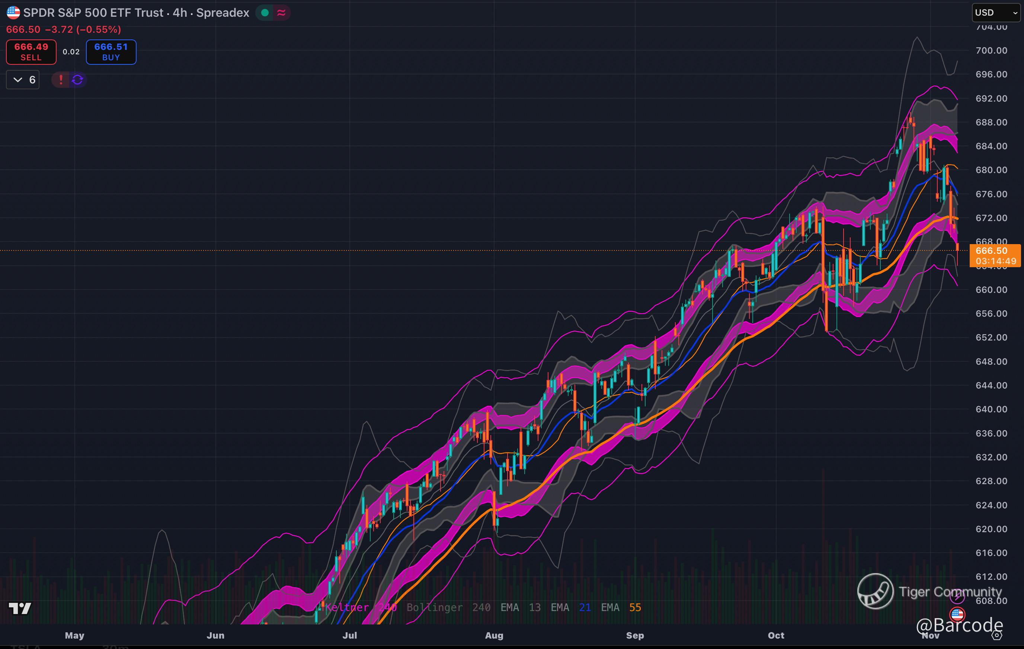Click the SPDR S&P 500 ETF Trust title
The height and width of the screenshot is (649, 1024).
(136, 13)
